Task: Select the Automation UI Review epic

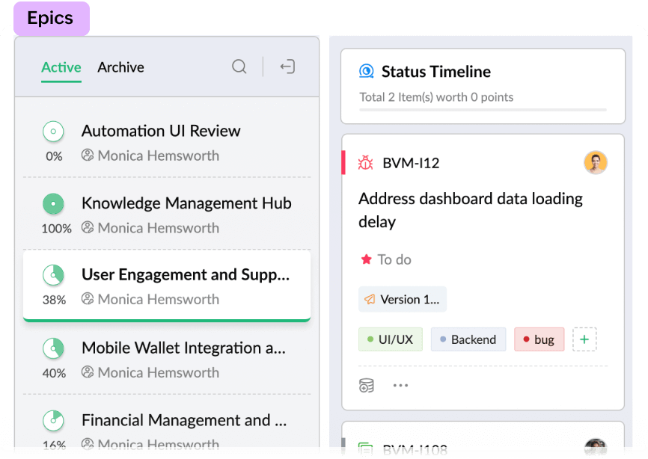Action: (161, 131)
